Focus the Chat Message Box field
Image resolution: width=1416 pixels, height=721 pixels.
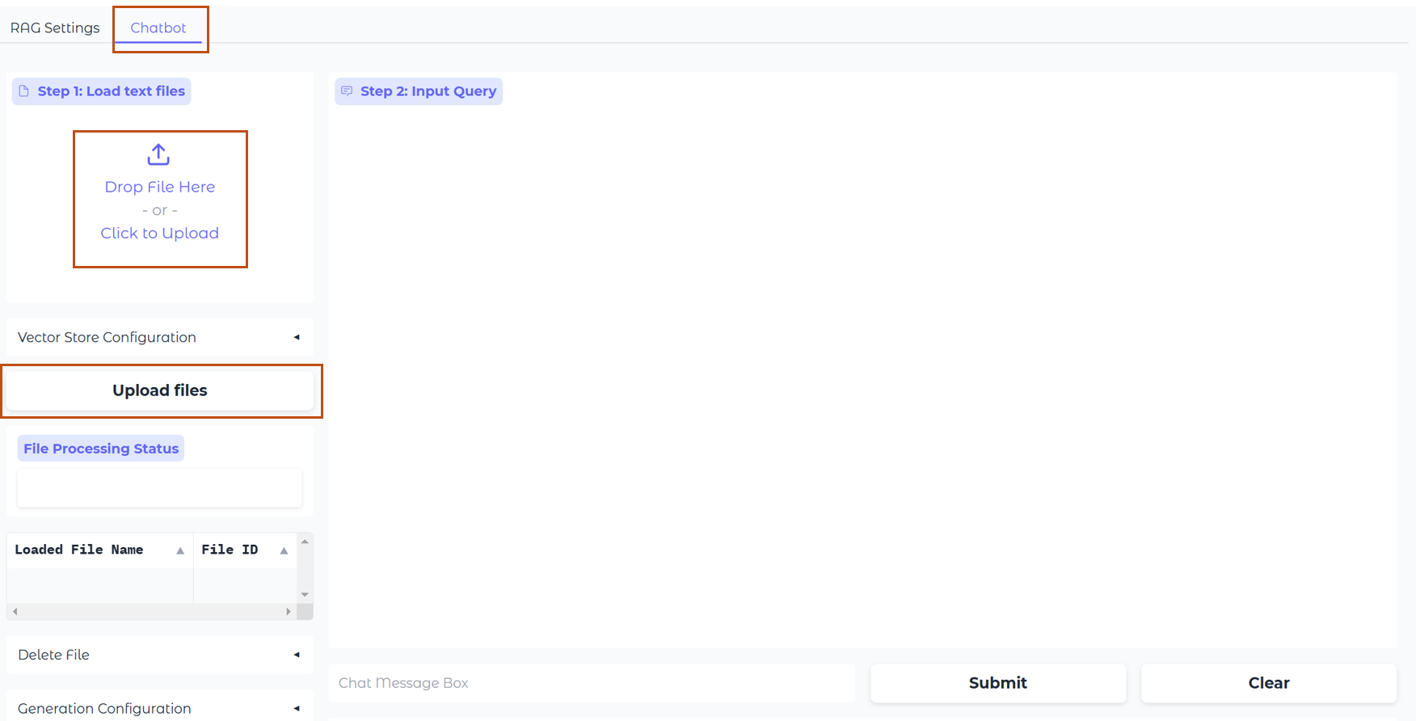tap(592, 683)
